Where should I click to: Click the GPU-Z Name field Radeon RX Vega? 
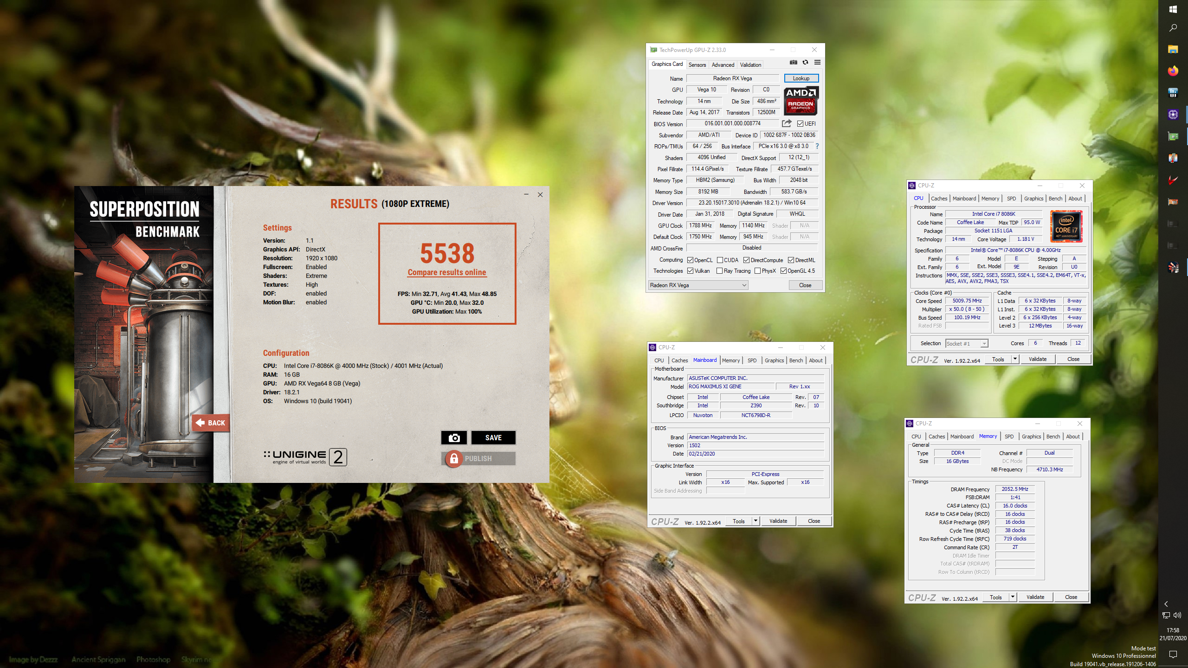point(732,78)
